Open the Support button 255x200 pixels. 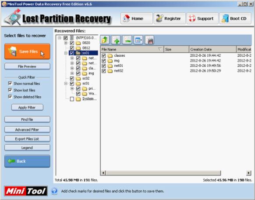tap(202, 18)
